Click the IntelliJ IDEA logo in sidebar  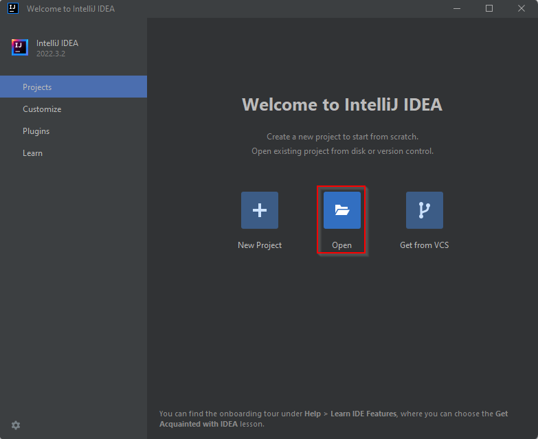(x=19, y=47)
